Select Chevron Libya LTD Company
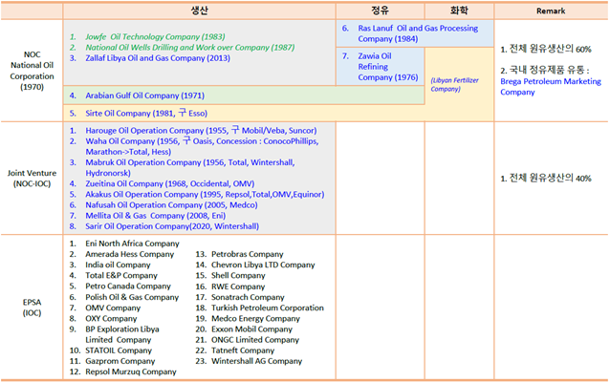Viewport: 610px width, 382px height. (263, 265)
